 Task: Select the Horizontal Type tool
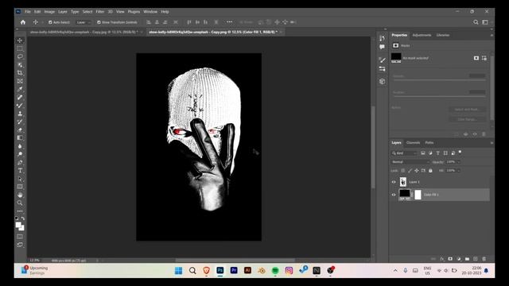click(x=20, y=170)
